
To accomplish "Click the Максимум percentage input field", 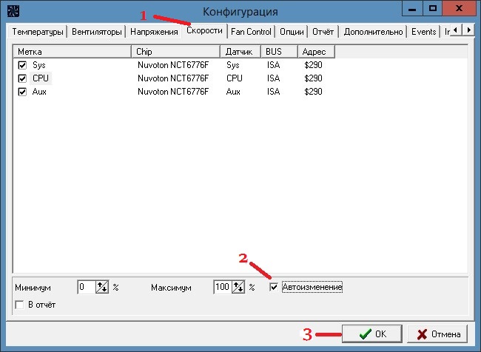I will (223, 287).
